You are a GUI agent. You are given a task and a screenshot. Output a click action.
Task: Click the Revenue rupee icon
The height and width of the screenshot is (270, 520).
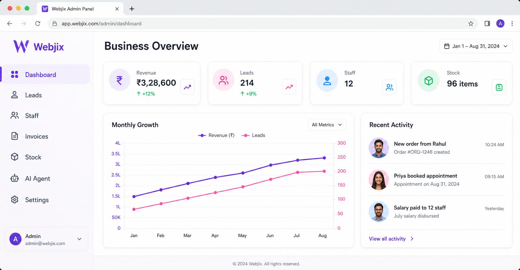pos(120,80)
